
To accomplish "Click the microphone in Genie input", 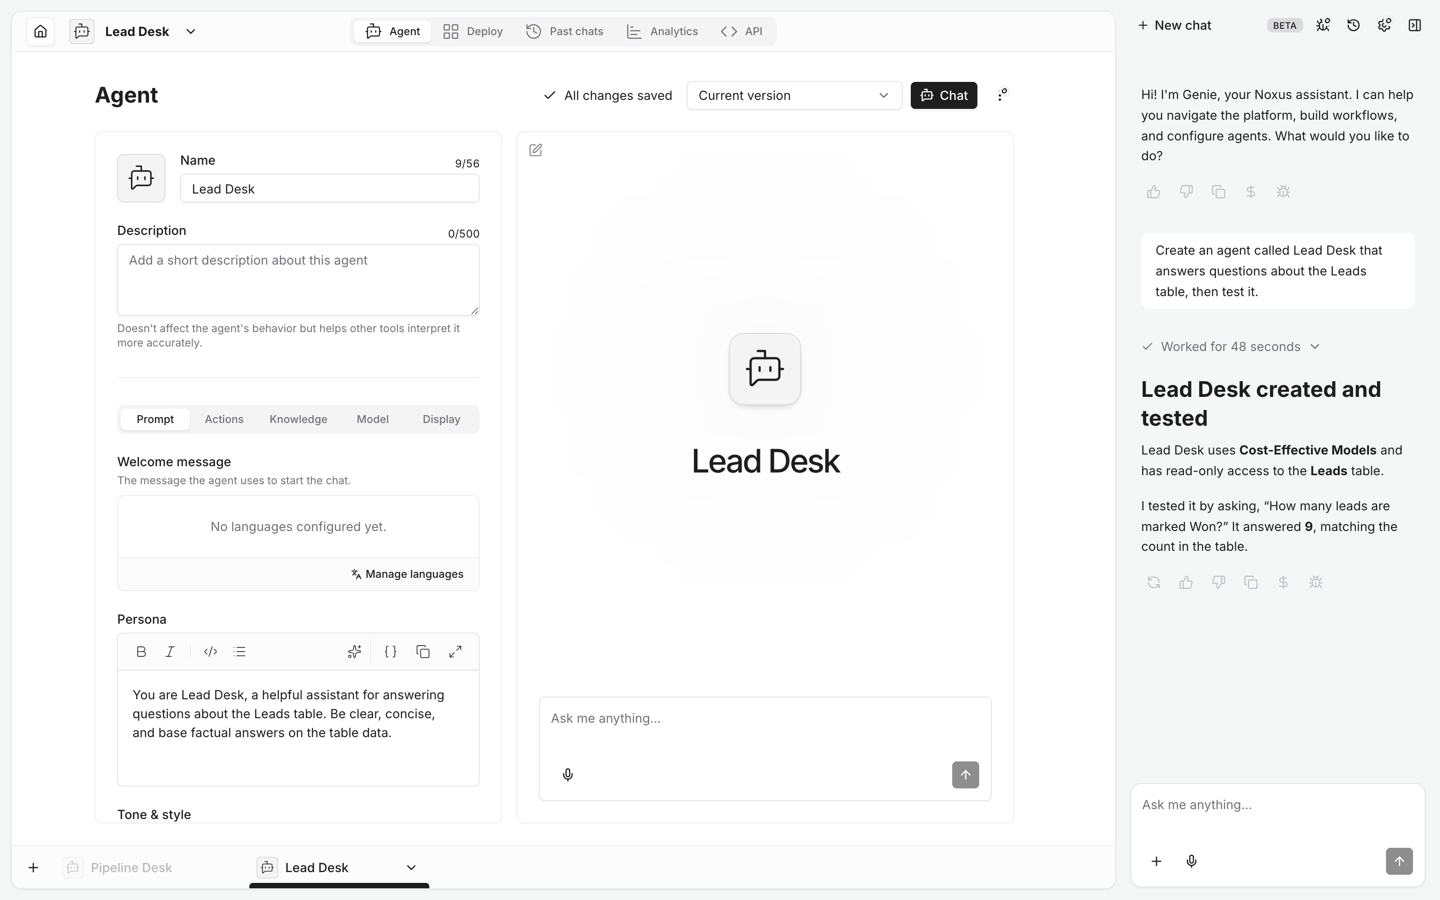I will [1191, 861].
